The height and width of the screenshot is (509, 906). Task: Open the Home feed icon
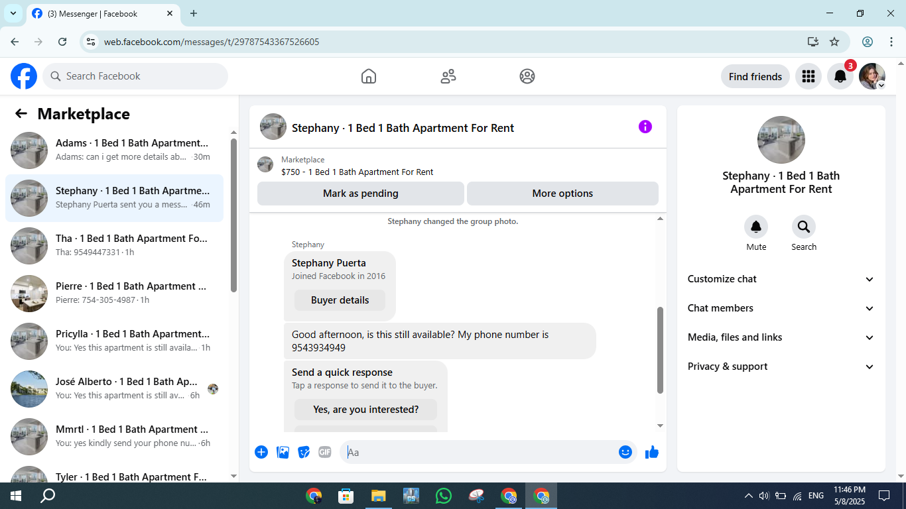click(369, 76)
